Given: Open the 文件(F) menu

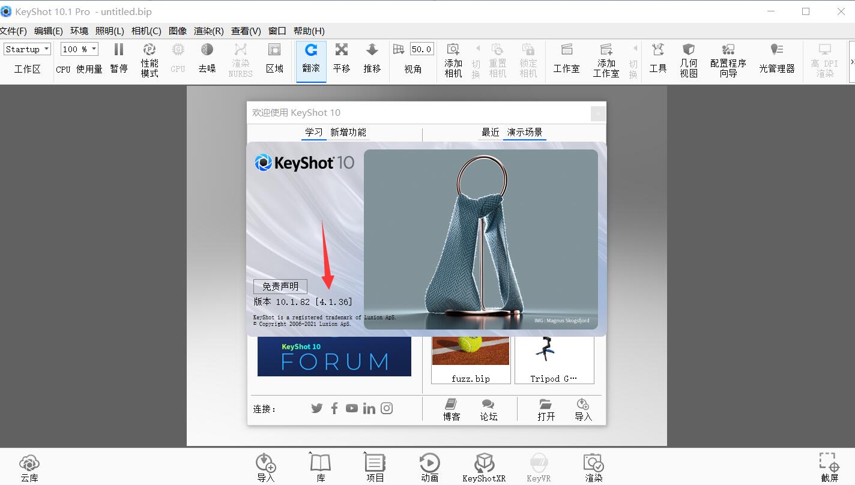Looking at the screenshot, I should pyautogui.click(x=14, y=31).
